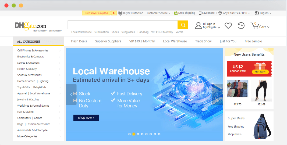Select the fourth carousel dot
Screen dimensions: 287x145
click(x=142, y=134)
